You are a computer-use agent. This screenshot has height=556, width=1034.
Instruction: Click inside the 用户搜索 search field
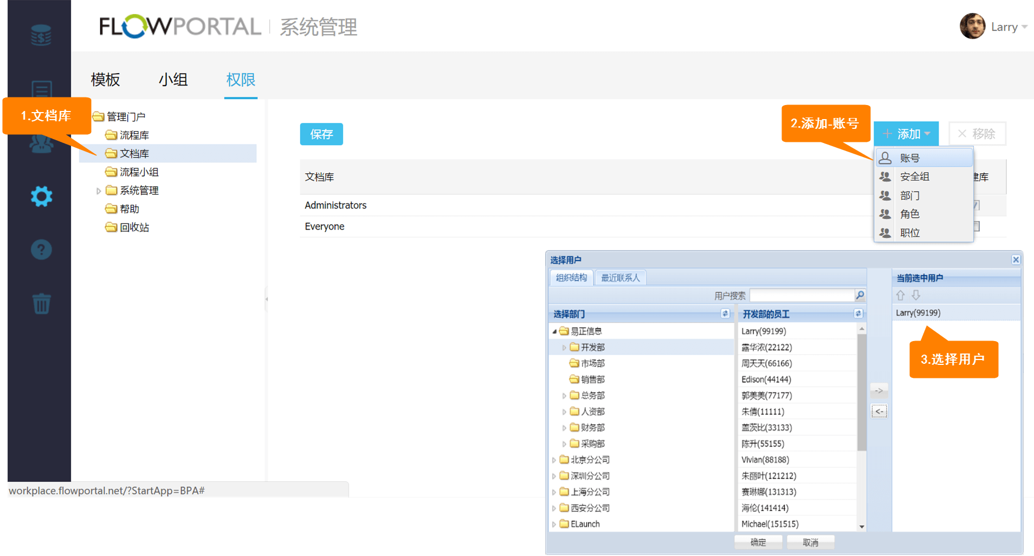click(x=801, y=295)
